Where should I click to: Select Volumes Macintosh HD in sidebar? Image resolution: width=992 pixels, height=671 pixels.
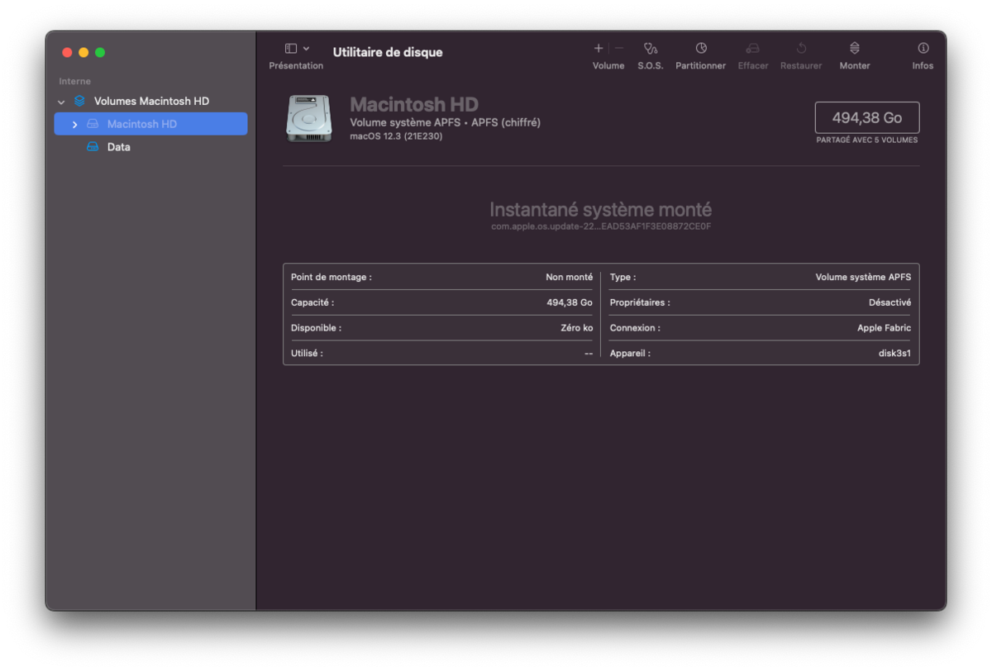point(151,101)
